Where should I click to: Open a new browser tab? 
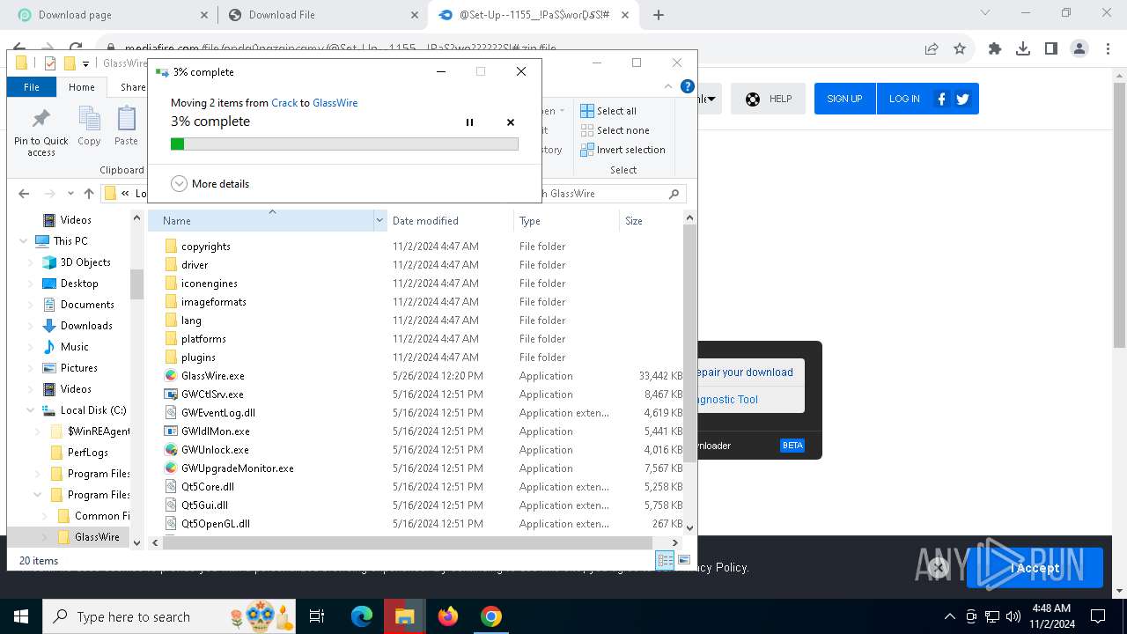[659, 15]
